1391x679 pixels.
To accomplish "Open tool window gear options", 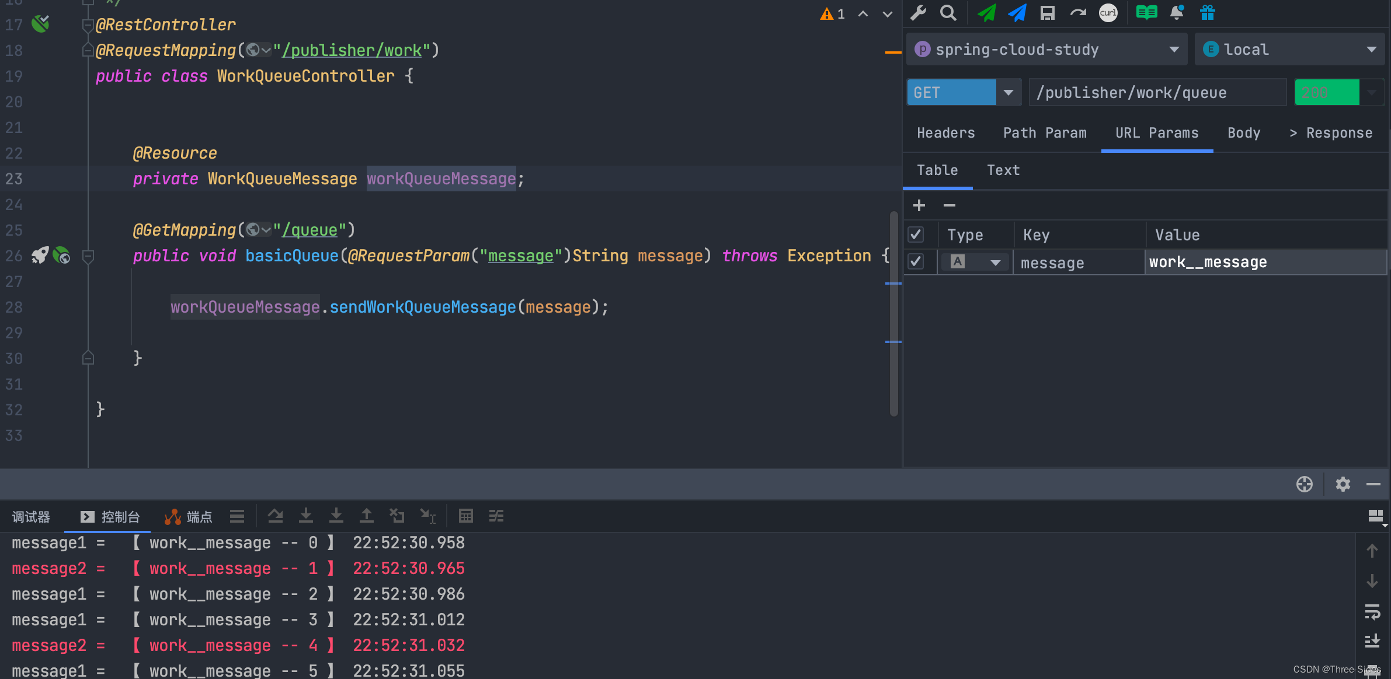I will [1343, 484].
